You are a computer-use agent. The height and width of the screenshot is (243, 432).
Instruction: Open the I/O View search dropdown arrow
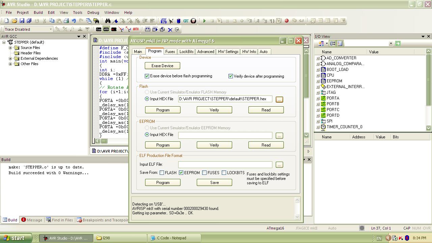click(391, 44)
